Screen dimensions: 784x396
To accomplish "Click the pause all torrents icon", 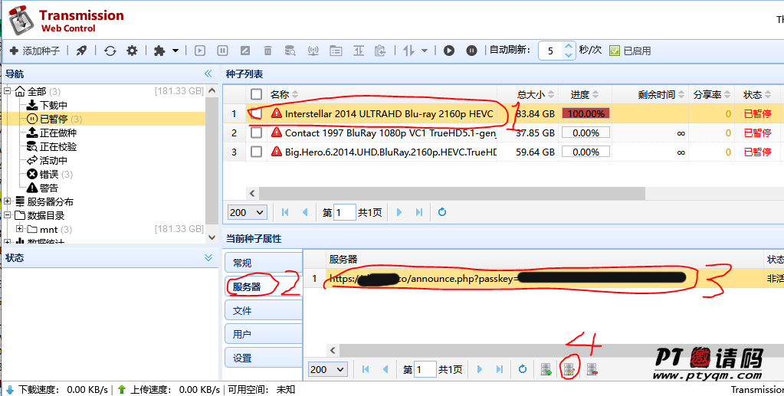I will coord(471,51).
